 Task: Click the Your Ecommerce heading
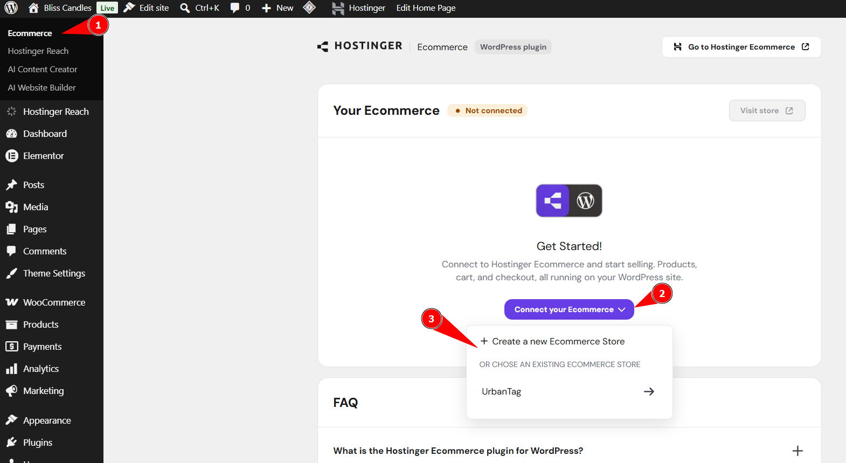tap(386, 110)
